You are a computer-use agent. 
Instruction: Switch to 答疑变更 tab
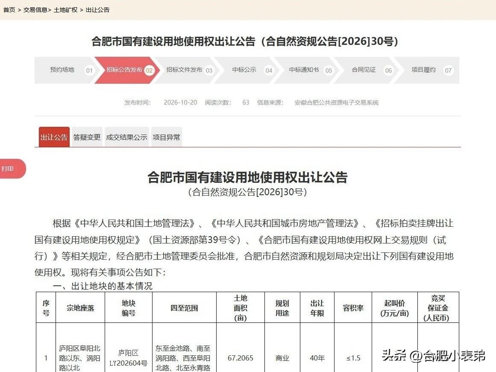tap(87, 137)
